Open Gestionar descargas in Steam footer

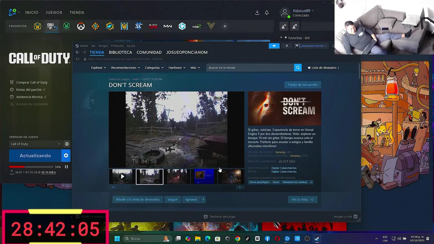tap(219, 217)
